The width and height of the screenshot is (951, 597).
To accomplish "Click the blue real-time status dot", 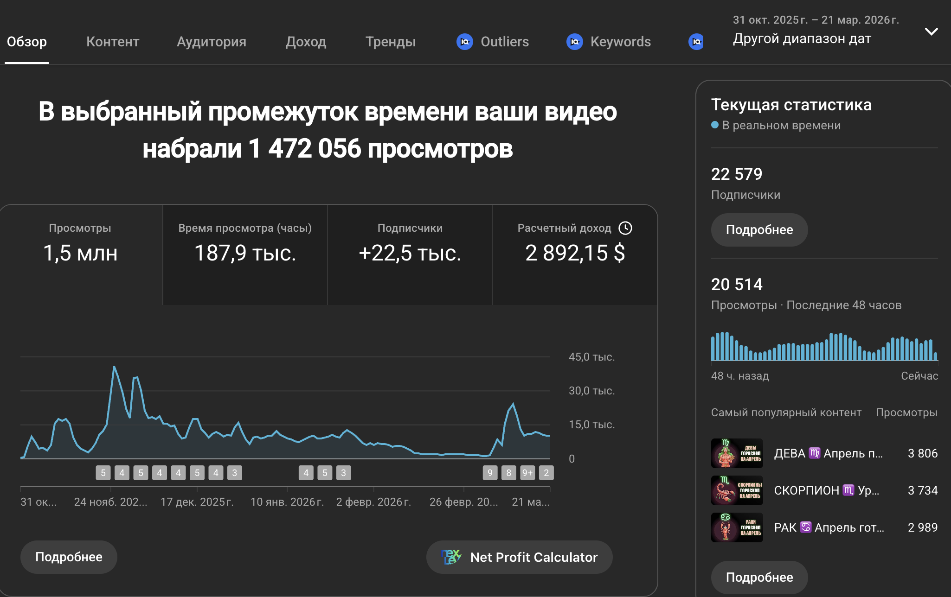I will [715, 125].
